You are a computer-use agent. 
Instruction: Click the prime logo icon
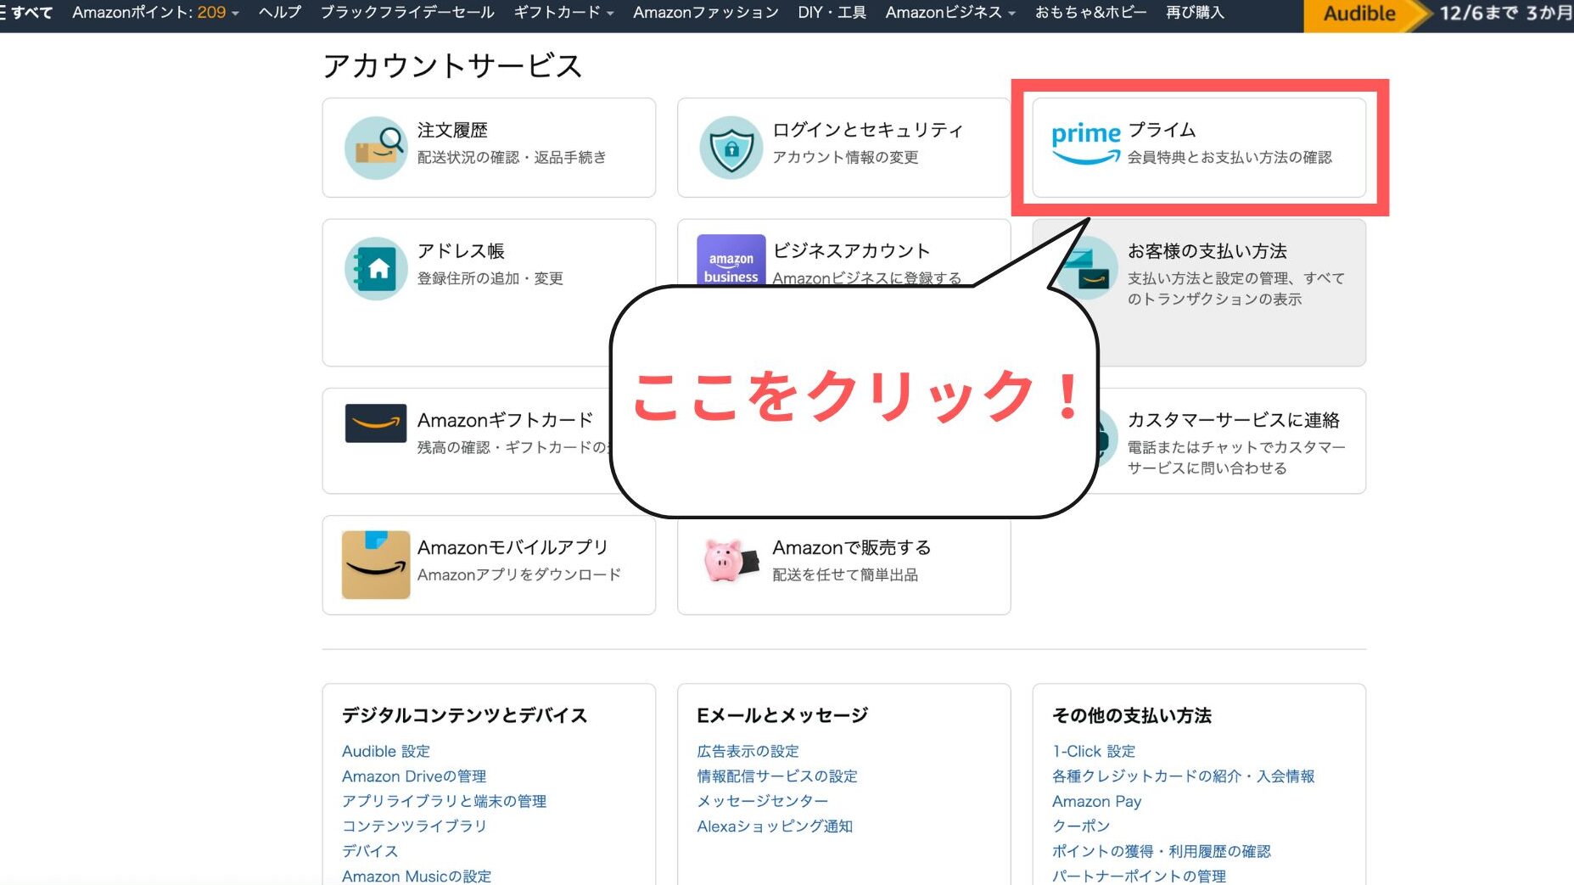click(1086, 144)
